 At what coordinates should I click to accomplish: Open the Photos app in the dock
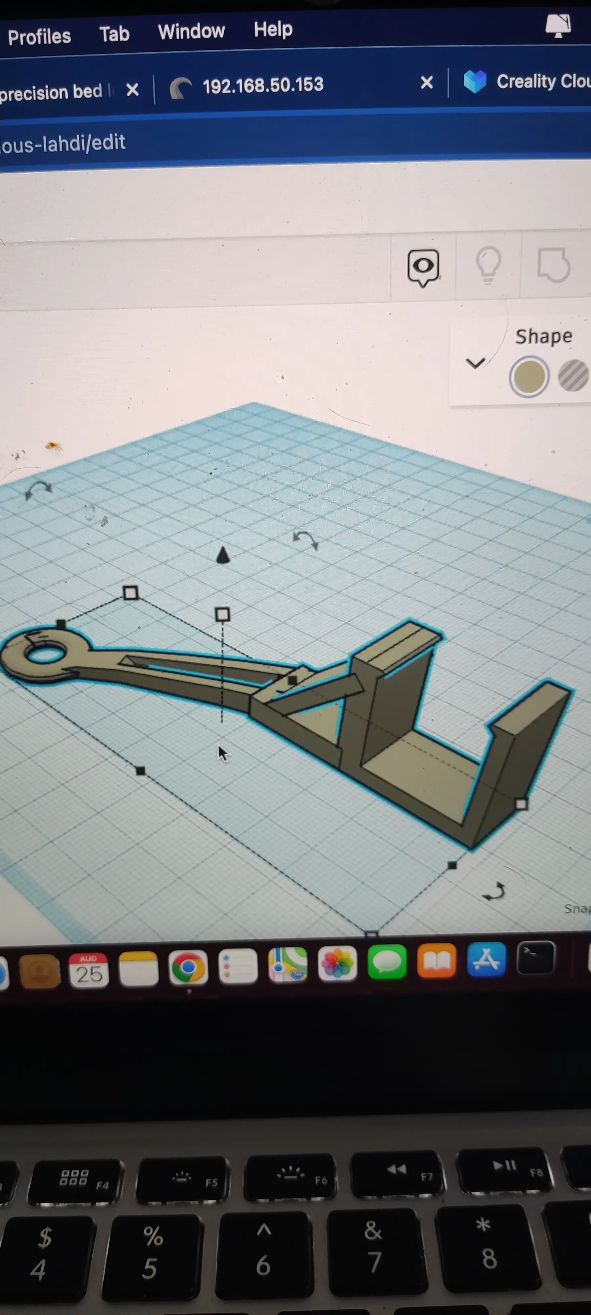(337, 963)
